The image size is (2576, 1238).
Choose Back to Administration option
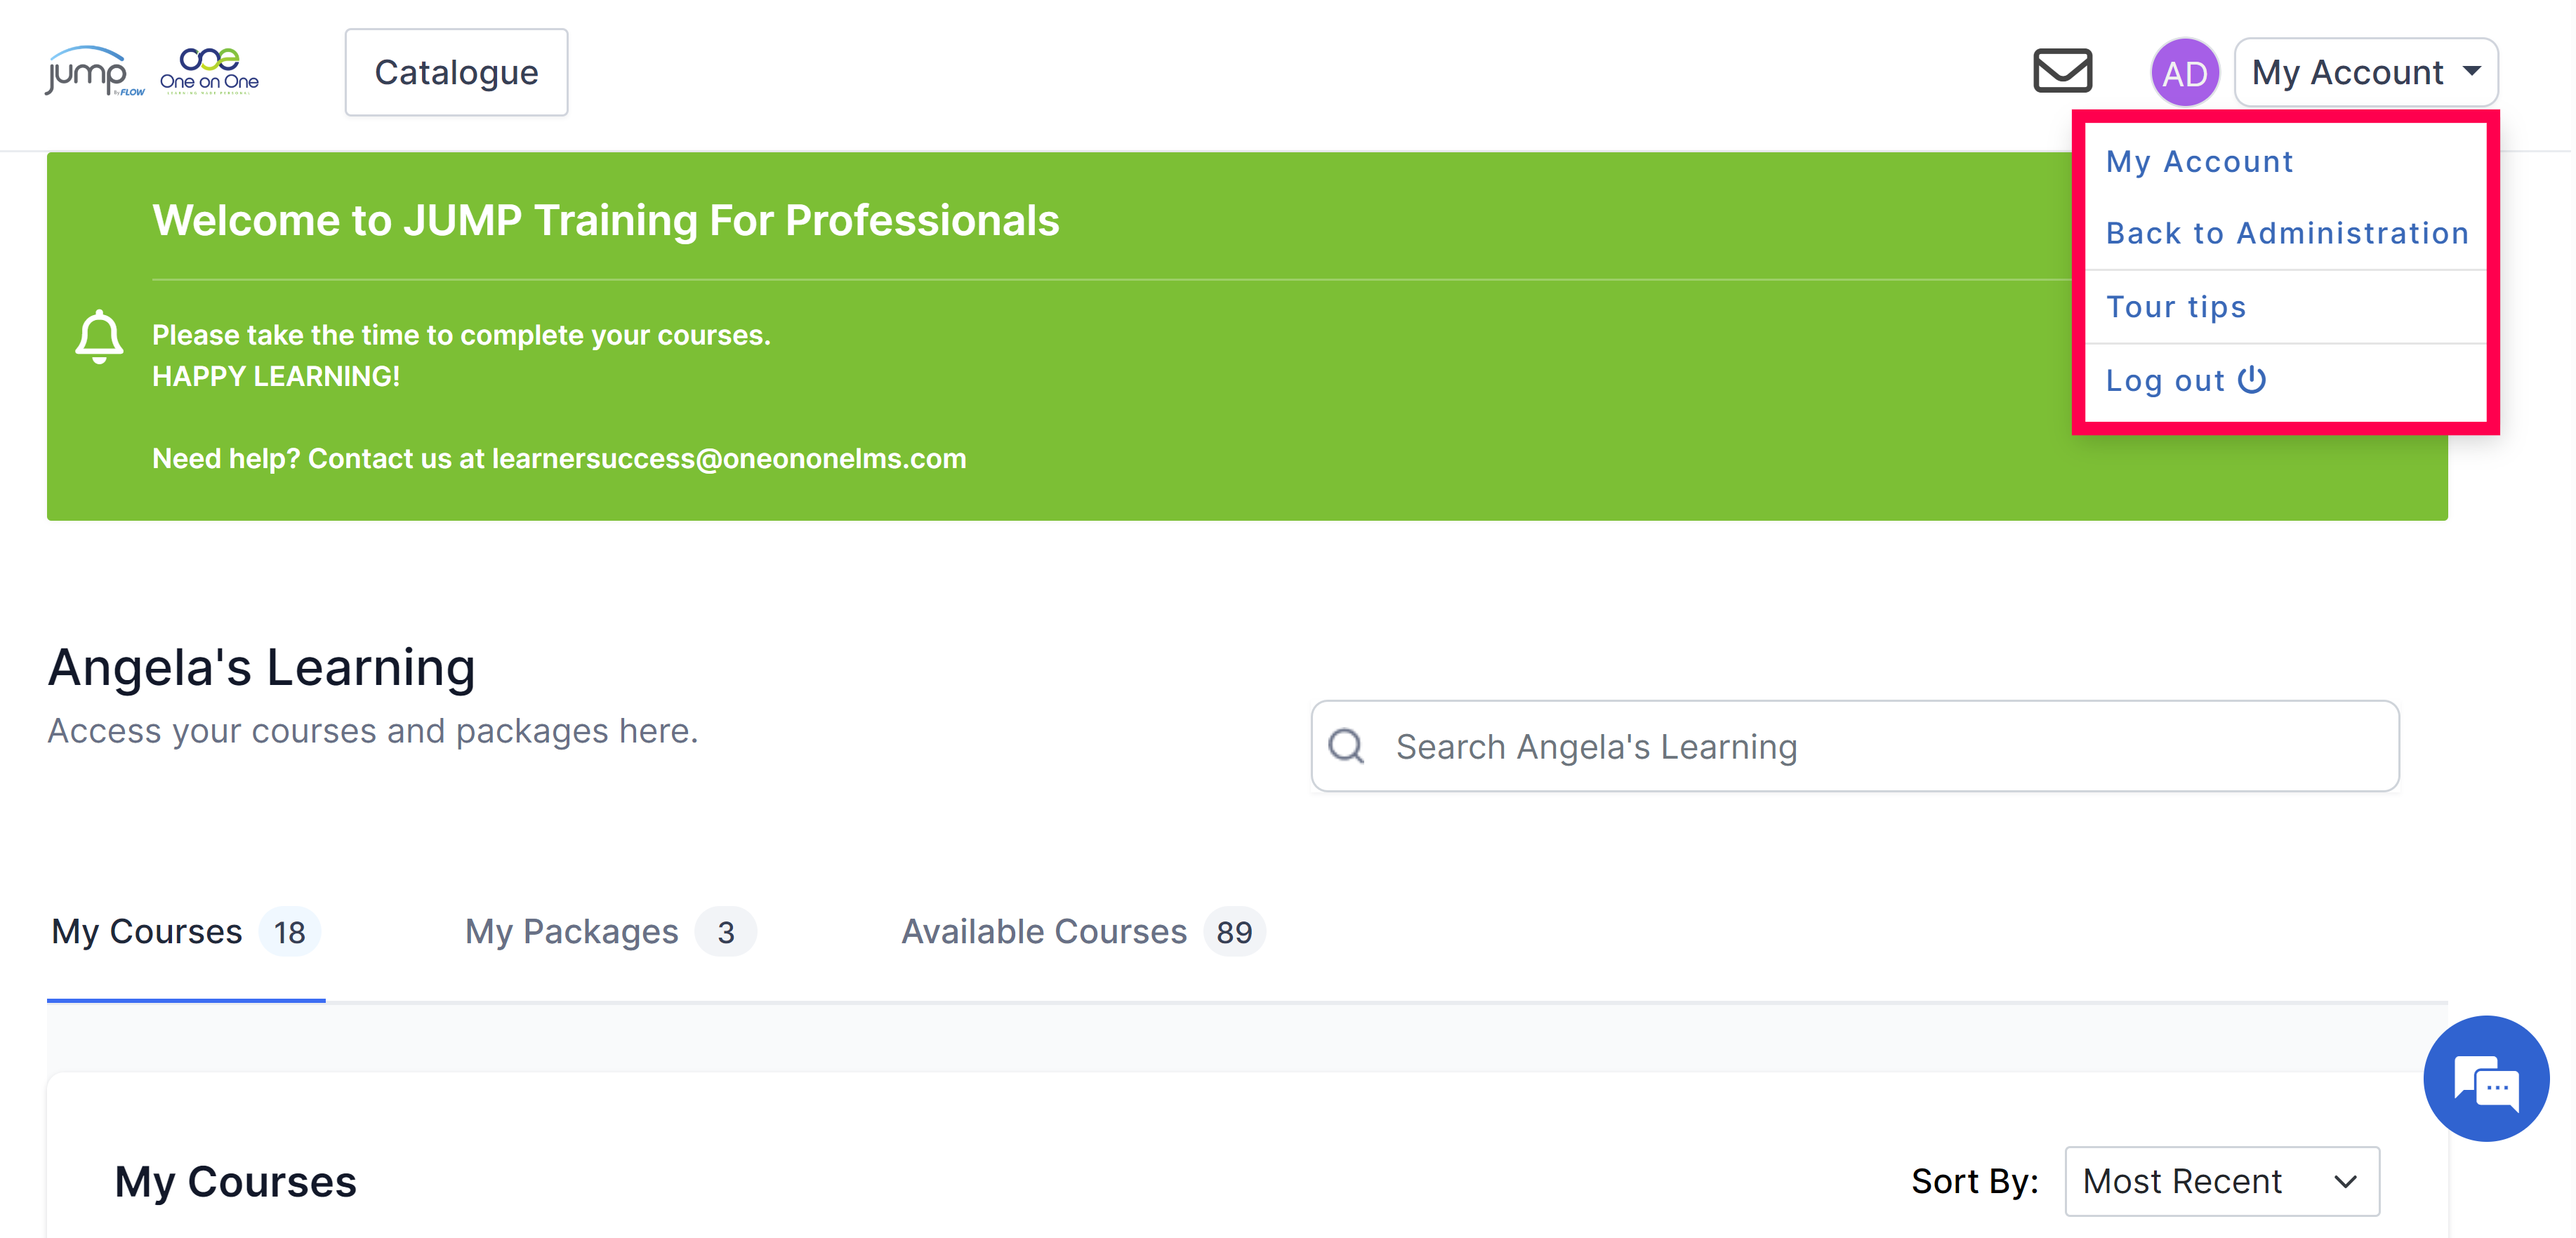tap(2287, 233)
